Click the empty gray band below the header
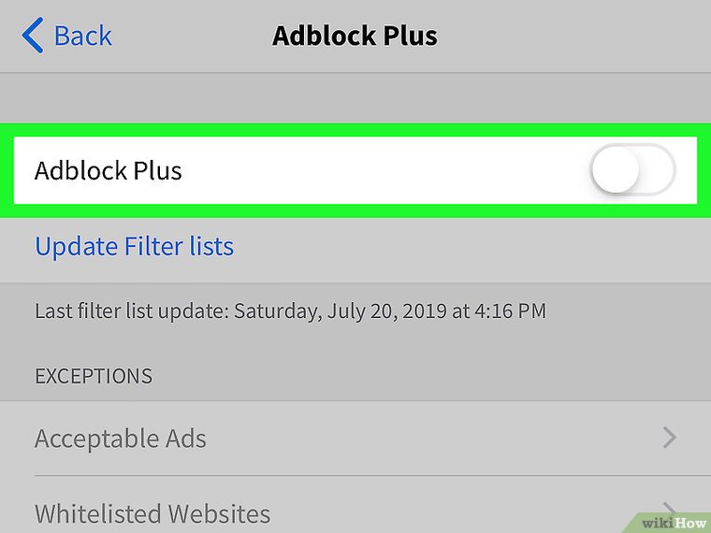Screen dimensions: 711x533 355,98
